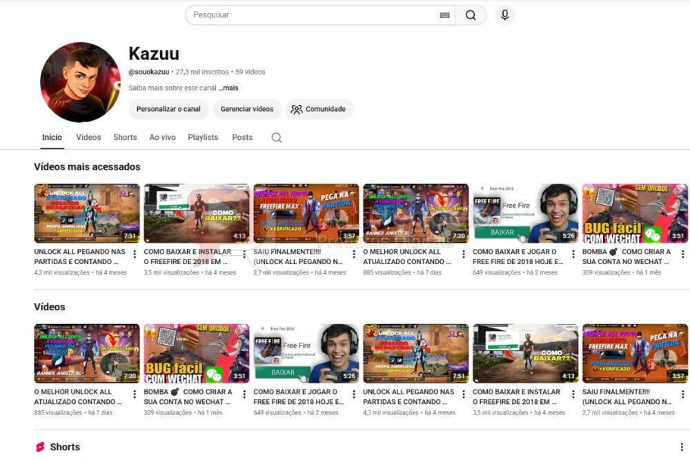Click the channel search magnifier icon beside Posts

pyautogui.click(x=277, y=138)
